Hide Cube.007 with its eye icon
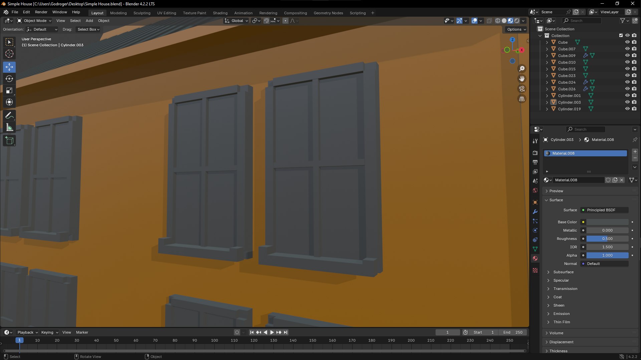The height and width of the screenshot is (360, 641). (x=627, y=49)
